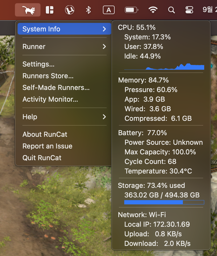
Task: Open the battery status menu
Action: (131, 10)
